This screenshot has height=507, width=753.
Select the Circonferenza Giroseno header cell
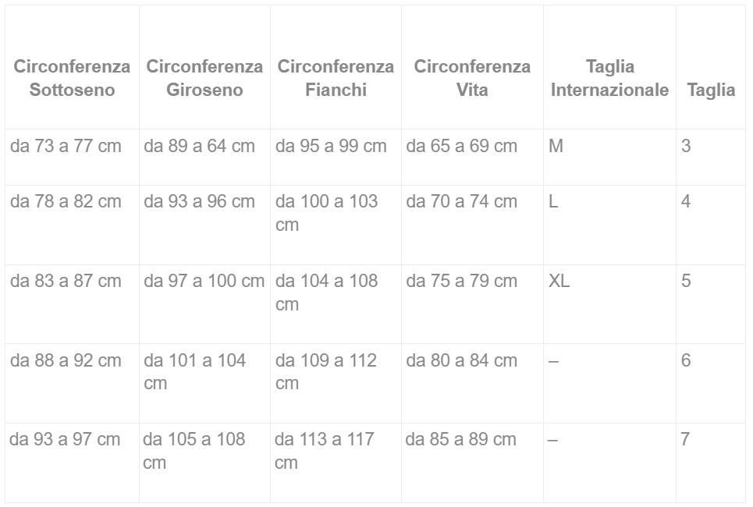point(204,78)
